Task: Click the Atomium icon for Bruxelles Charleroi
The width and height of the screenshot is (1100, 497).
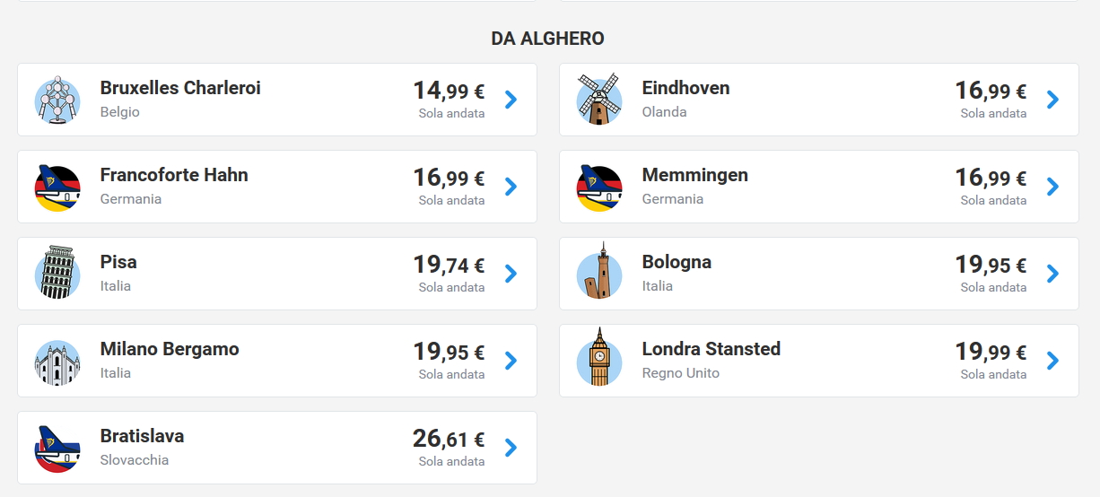Action: tap(57, 100)
